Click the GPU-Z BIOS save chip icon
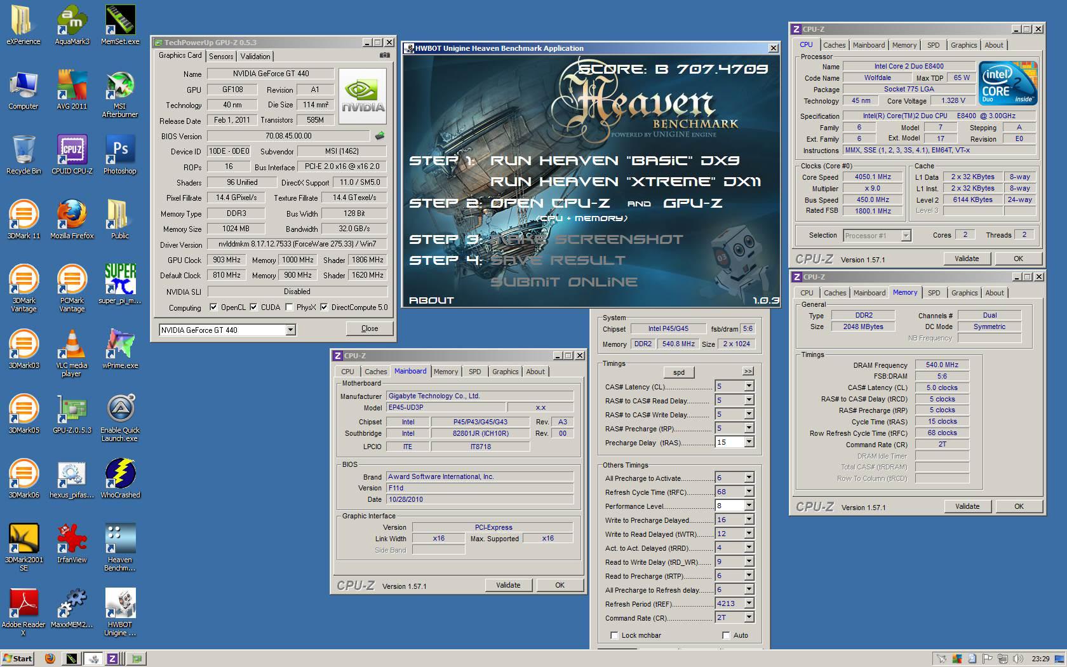 pyautogui.click(x=379, y=135)
